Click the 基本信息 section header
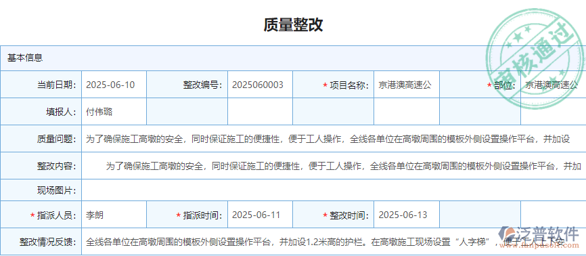 pyautogui.click(x=25, y=58)
